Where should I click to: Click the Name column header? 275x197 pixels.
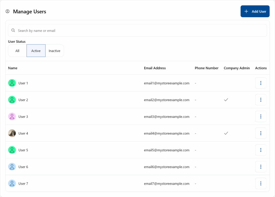pyautogui.click(x=13, y=68)
